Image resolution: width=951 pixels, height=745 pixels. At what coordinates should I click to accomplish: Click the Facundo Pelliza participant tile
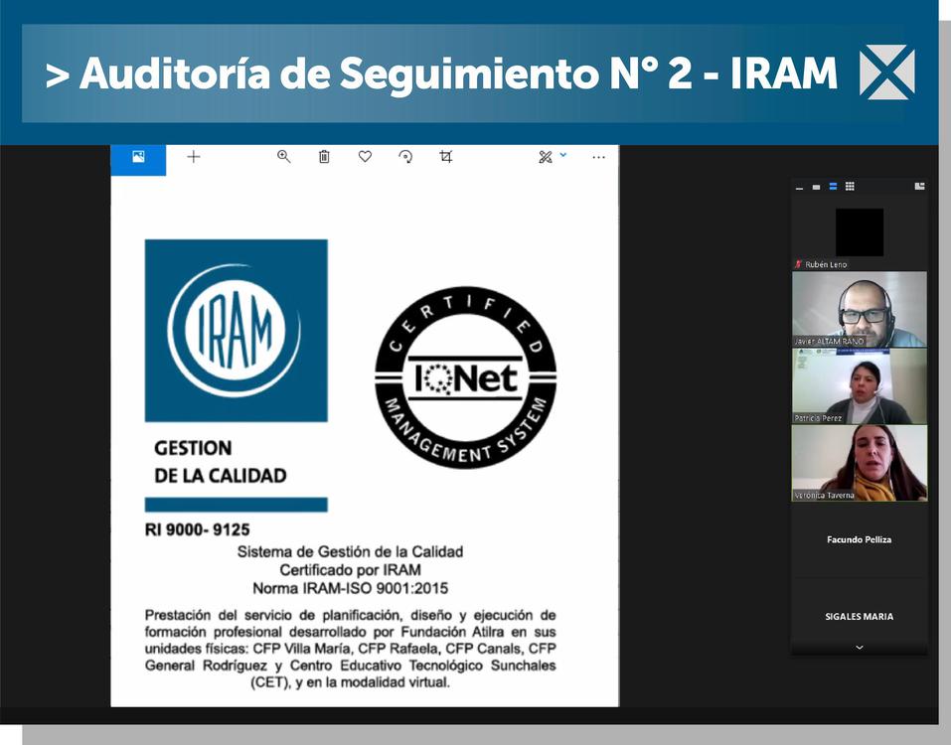click(860, 539)
